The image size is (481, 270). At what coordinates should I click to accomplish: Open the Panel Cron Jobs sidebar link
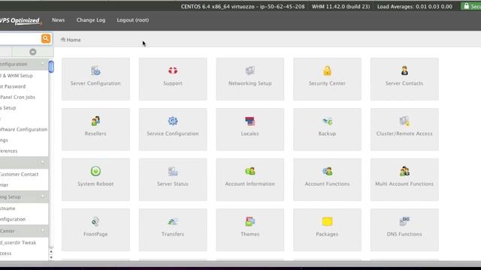pyautogui.click(x=18, y=97)
